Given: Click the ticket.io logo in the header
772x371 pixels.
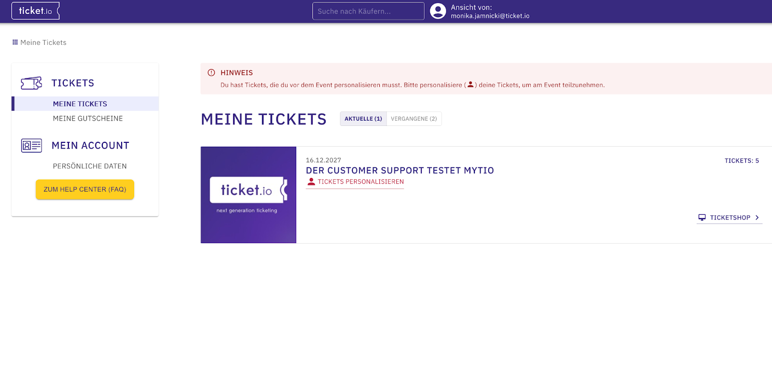Looking at the screenshot, I should (x=35, y=11).
